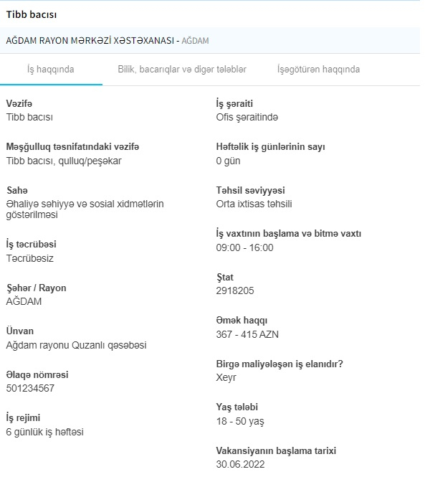Image resolution: width=425 pixels, height=482 pixels.
Task: Click the working hours 09:00 - 16:00
Action: [x=244, y=247]
